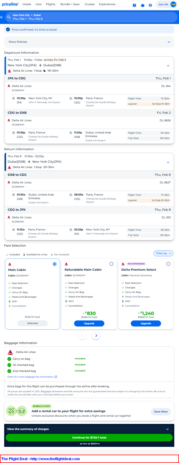179x463 pixels.
Task: Expand View the summary of charges
Action: click(x=89, y=429)
